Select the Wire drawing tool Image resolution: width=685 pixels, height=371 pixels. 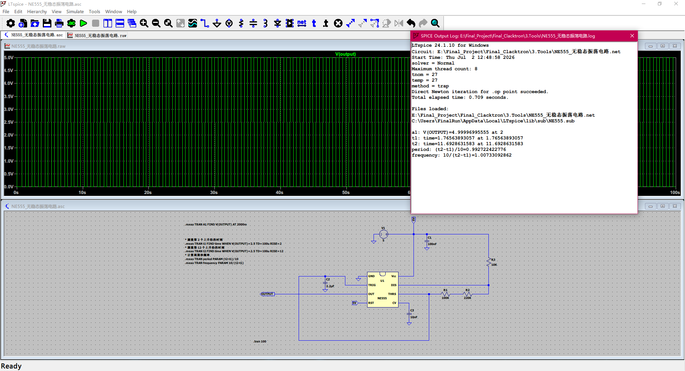click(x=205, y=24)
